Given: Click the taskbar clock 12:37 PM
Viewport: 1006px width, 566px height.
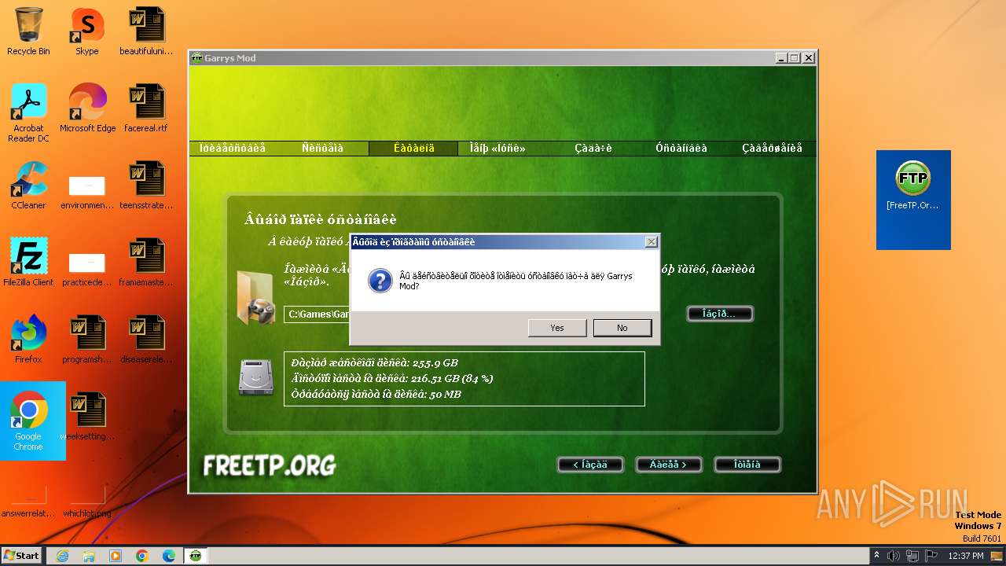Looking at the screenshot, I should pyautogui.click(x=966, y=556).
